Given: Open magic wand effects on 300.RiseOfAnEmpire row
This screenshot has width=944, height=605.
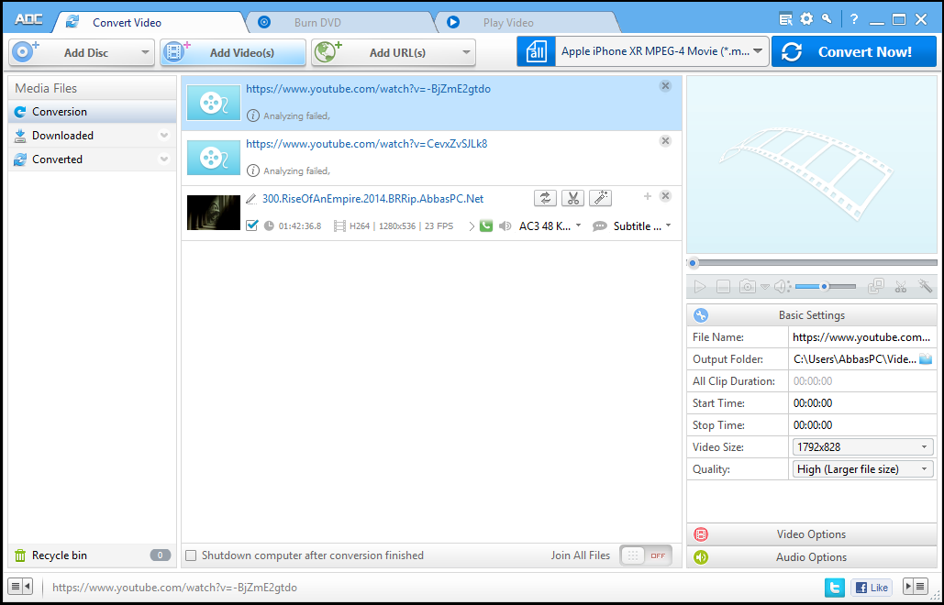Looking at the screenshot, I should click(600, 198).
